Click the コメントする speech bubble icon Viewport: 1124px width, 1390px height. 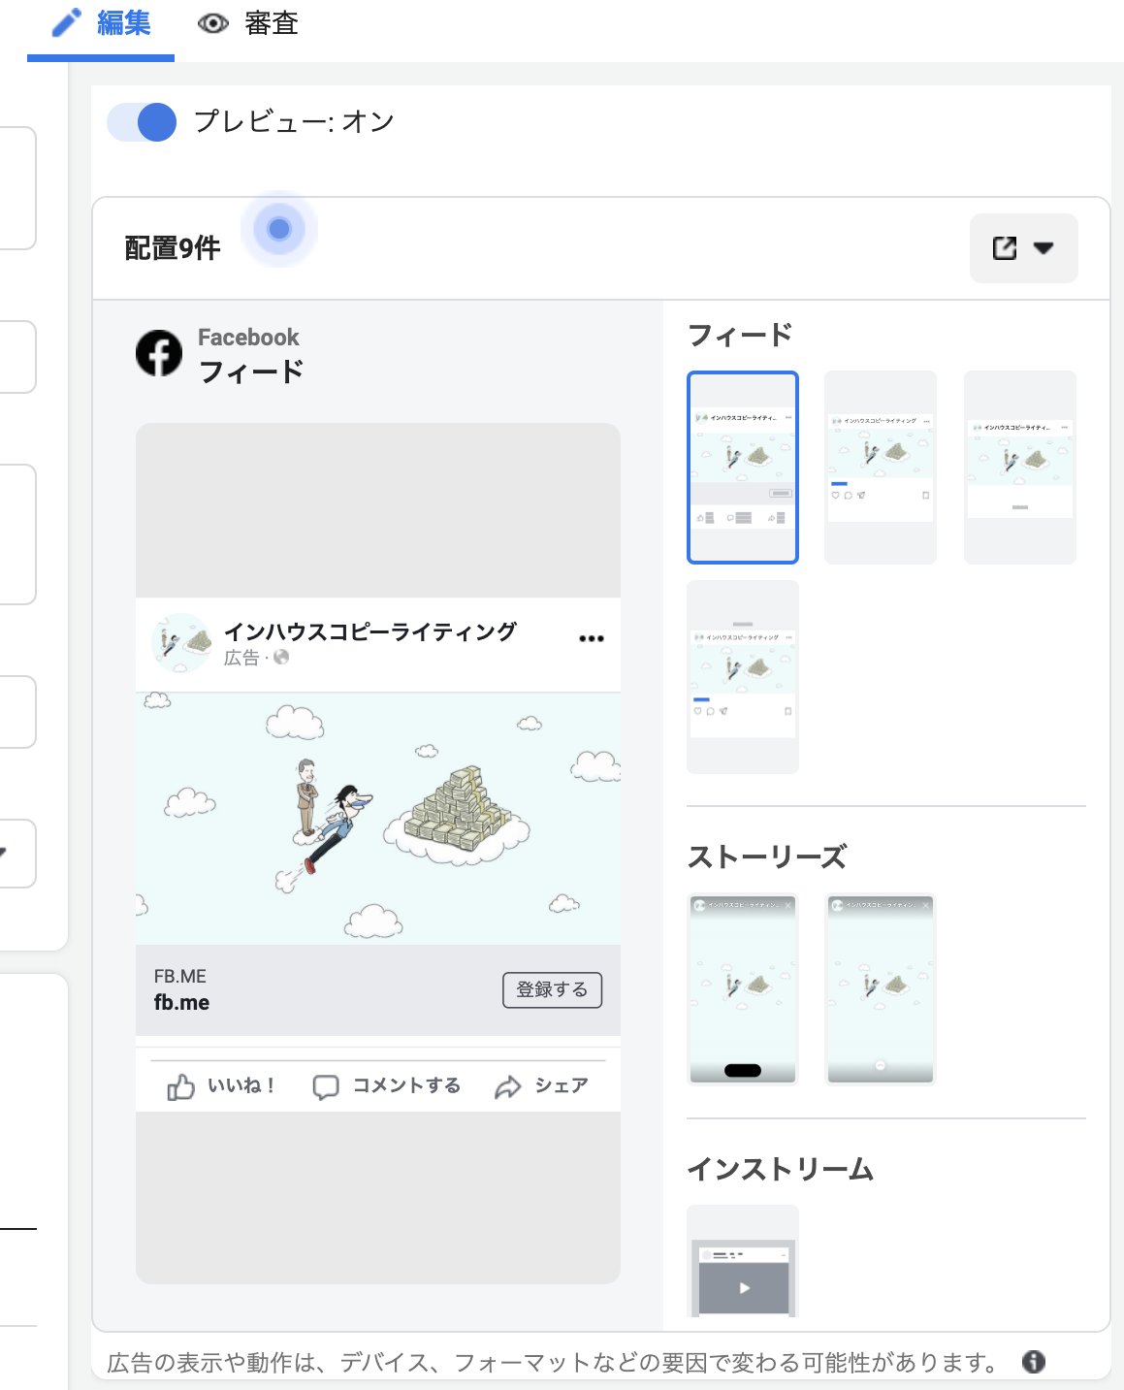tap(326, 1087)
